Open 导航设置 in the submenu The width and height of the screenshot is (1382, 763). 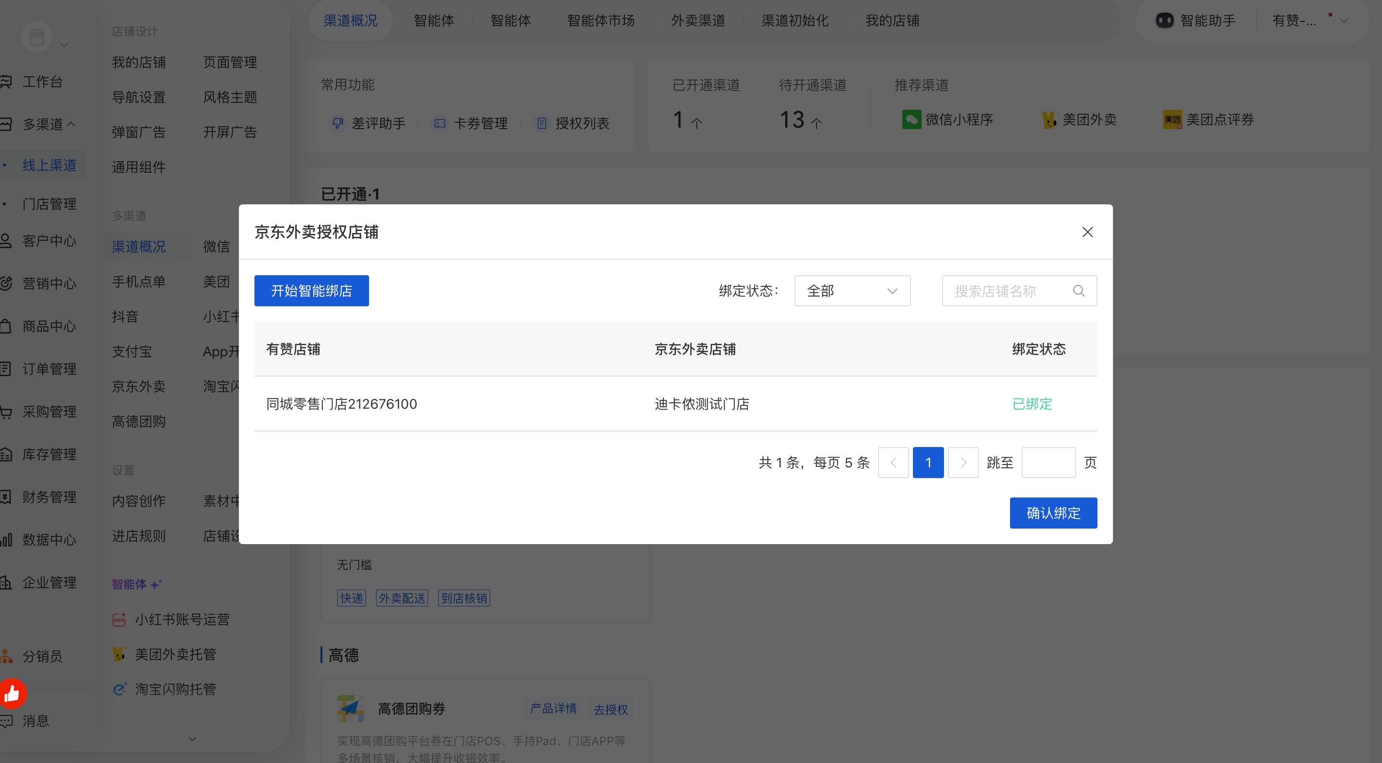click(138, 97)
